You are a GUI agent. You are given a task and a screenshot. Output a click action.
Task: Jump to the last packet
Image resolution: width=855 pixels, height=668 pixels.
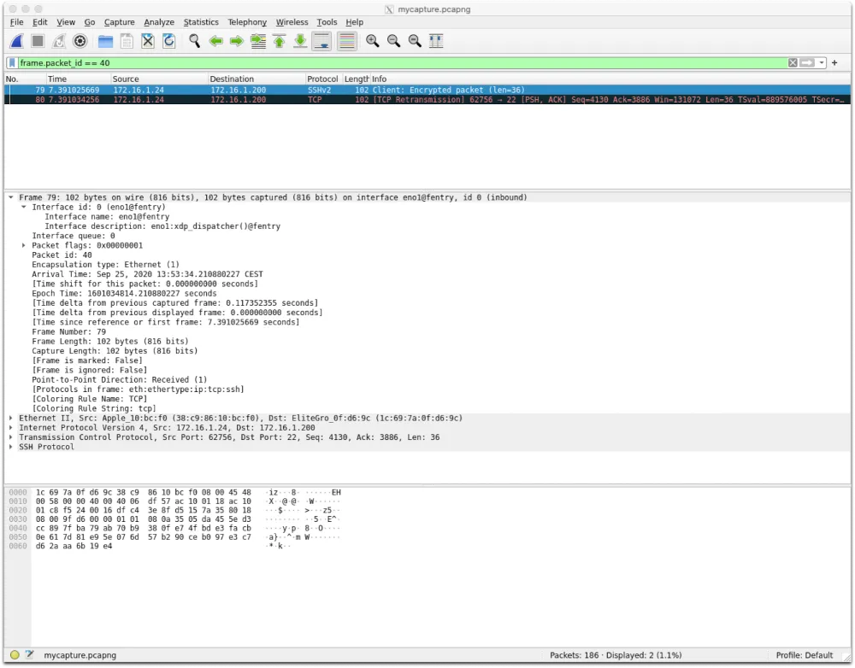coord(300,40)
